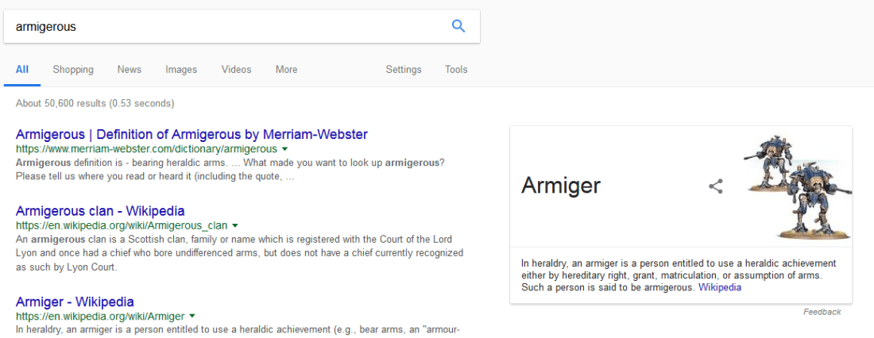Open the Armiger - Wikipedia result
874x338 pixels.
tap(75, 302)
